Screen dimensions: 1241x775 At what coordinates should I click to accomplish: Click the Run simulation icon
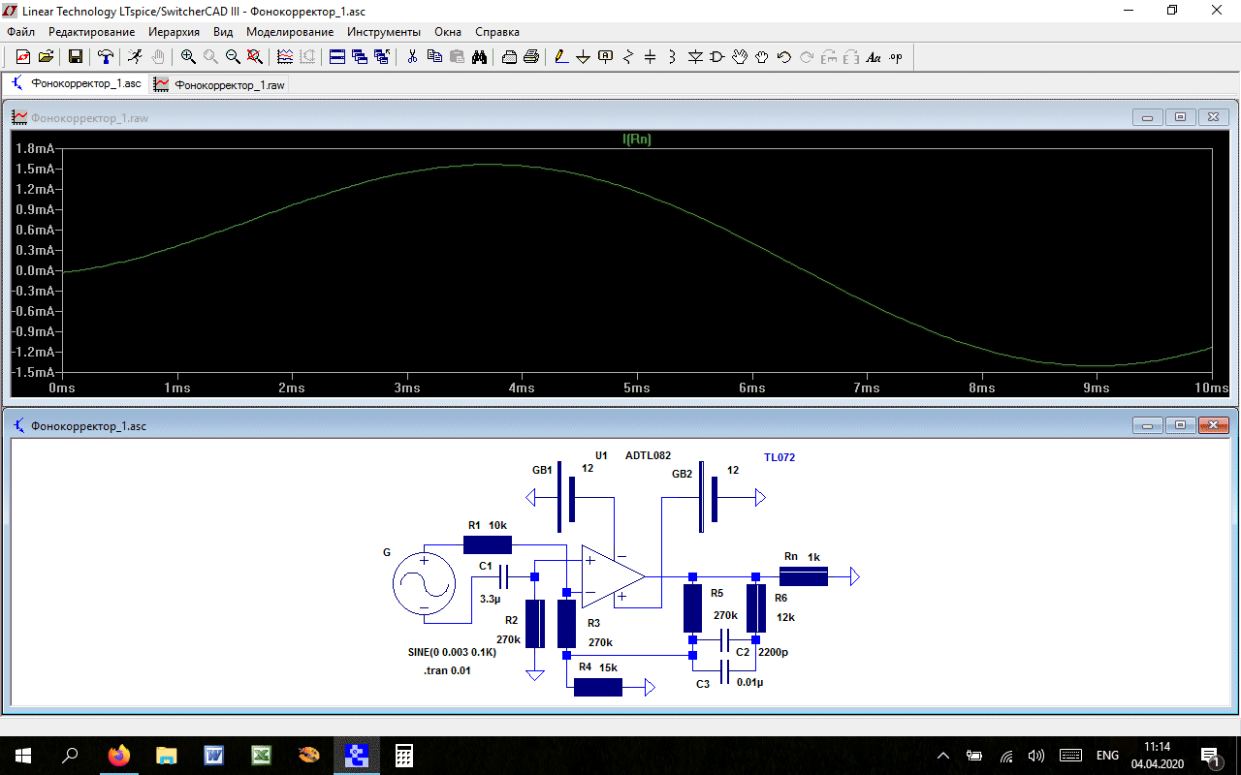click(135, 57)
